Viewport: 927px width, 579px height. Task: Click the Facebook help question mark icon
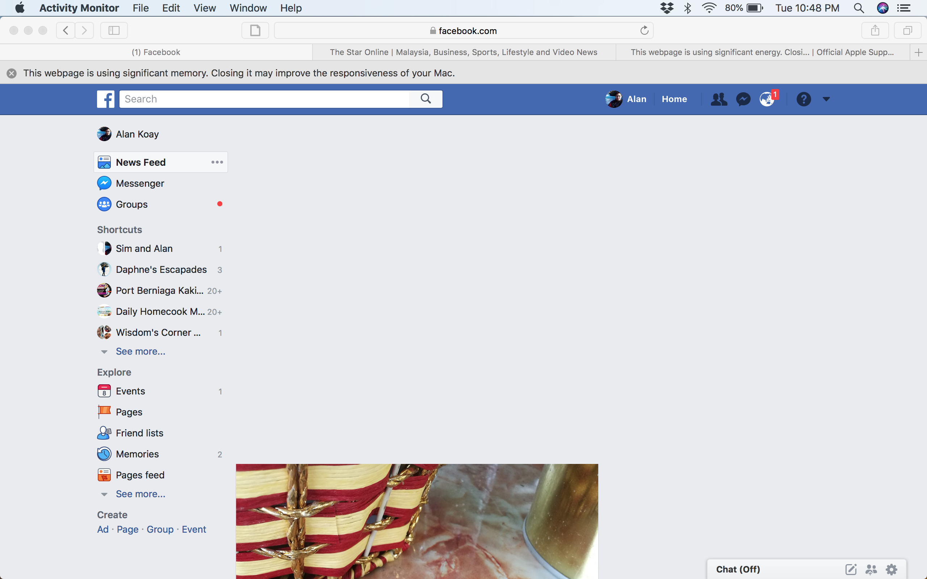[x=804, y=99]
